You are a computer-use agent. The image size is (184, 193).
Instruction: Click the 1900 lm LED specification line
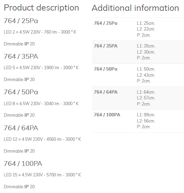[x=41, y=67]
